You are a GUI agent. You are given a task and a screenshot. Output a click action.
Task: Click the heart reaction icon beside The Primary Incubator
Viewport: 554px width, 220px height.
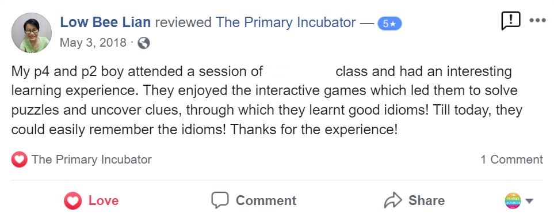pos(20,160)
